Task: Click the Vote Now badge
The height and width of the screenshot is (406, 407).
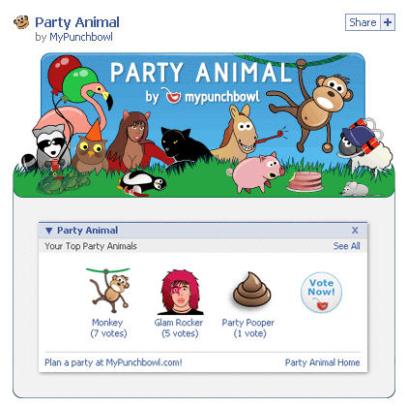Action: [321, 293]
